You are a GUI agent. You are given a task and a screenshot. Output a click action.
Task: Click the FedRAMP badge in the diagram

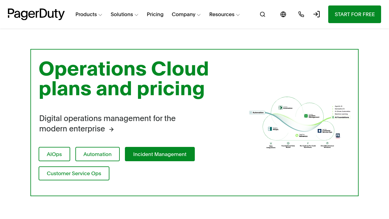[338, 136]
